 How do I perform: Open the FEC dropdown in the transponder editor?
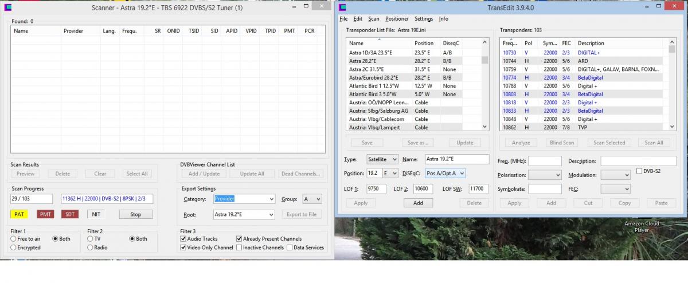(616, 188)
